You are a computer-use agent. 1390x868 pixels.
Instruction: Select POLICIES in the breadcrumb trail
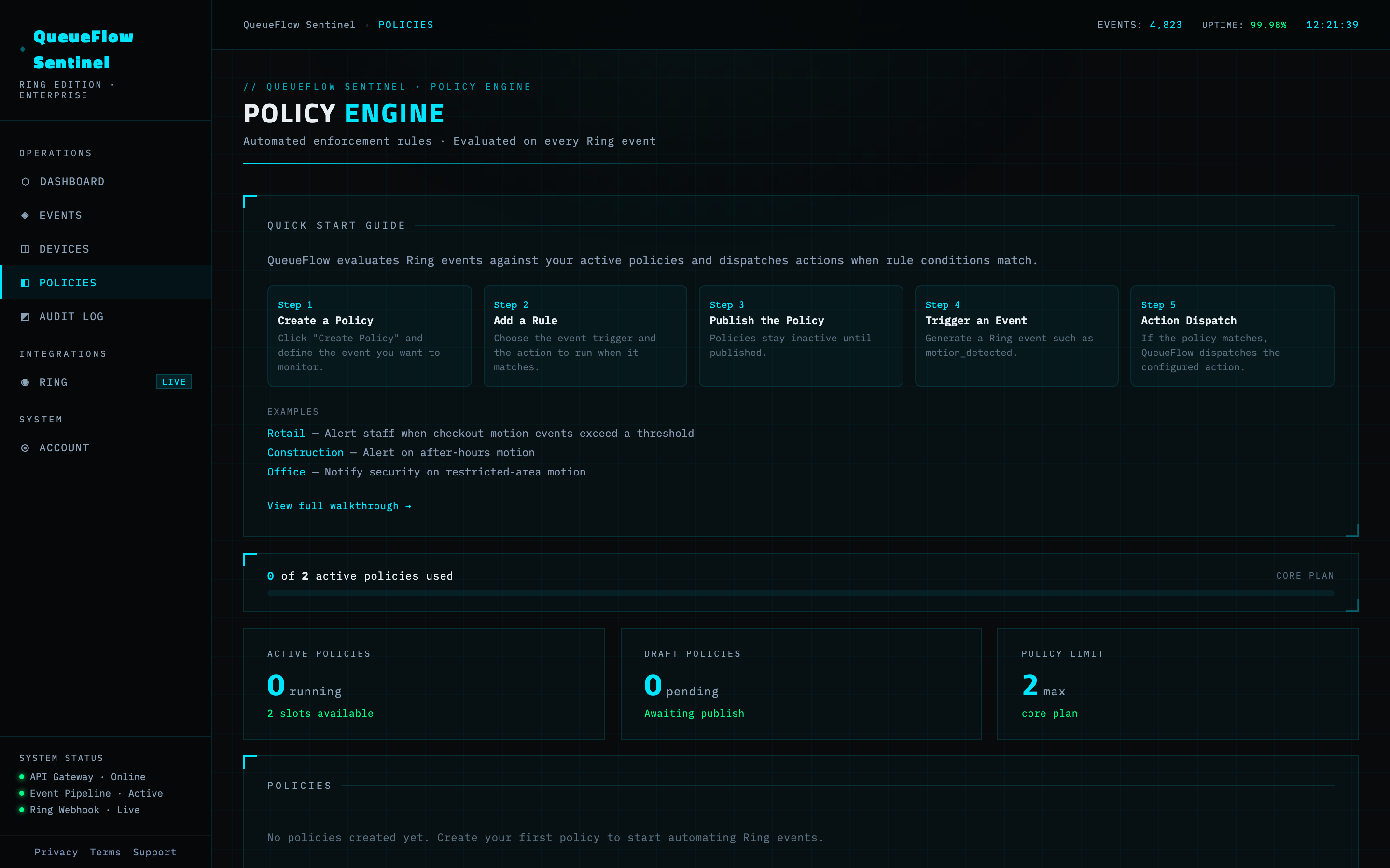coord(406,25)
